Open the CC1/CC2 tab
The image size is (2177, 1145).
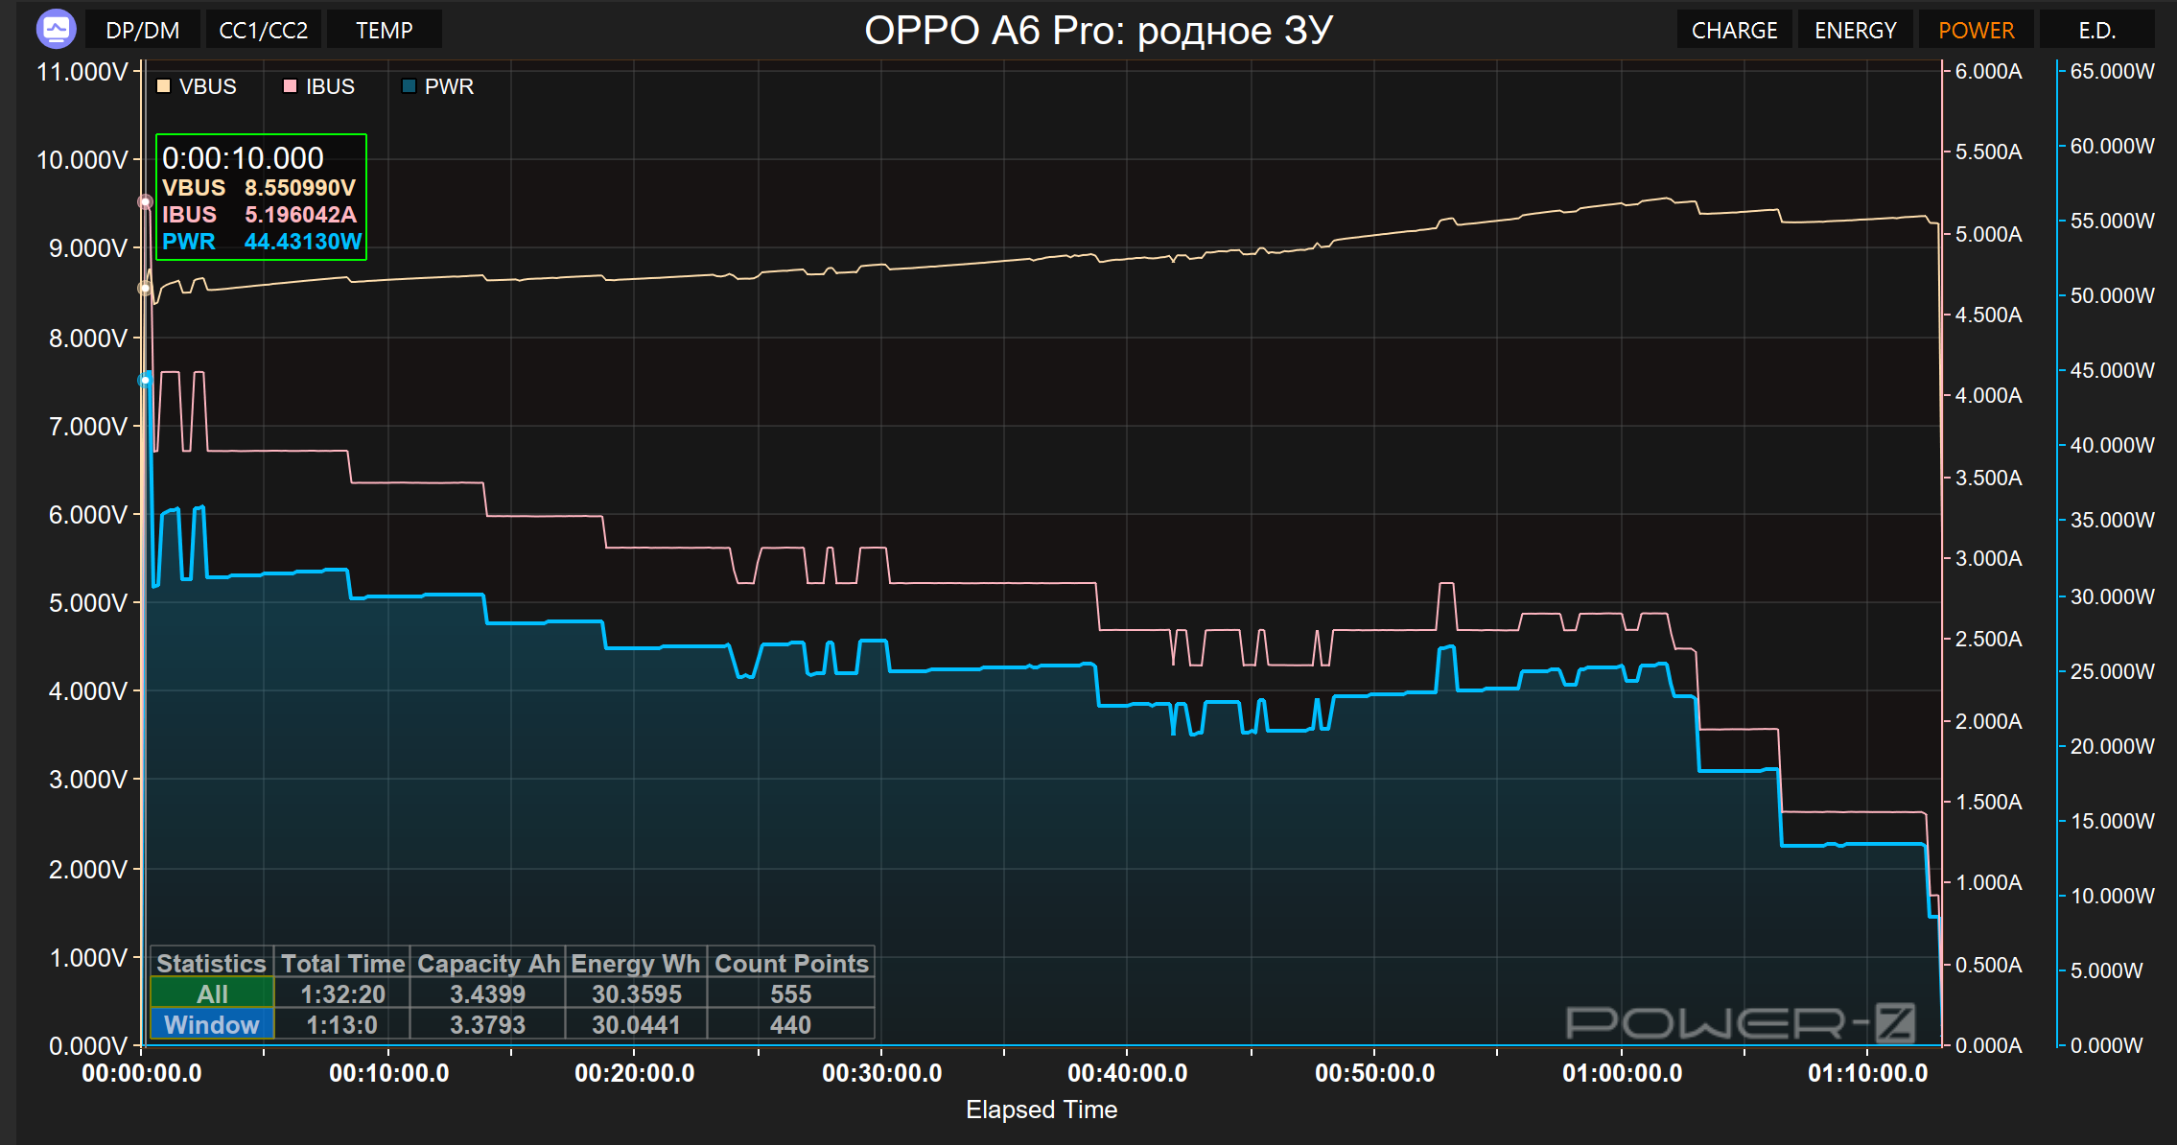263,30
